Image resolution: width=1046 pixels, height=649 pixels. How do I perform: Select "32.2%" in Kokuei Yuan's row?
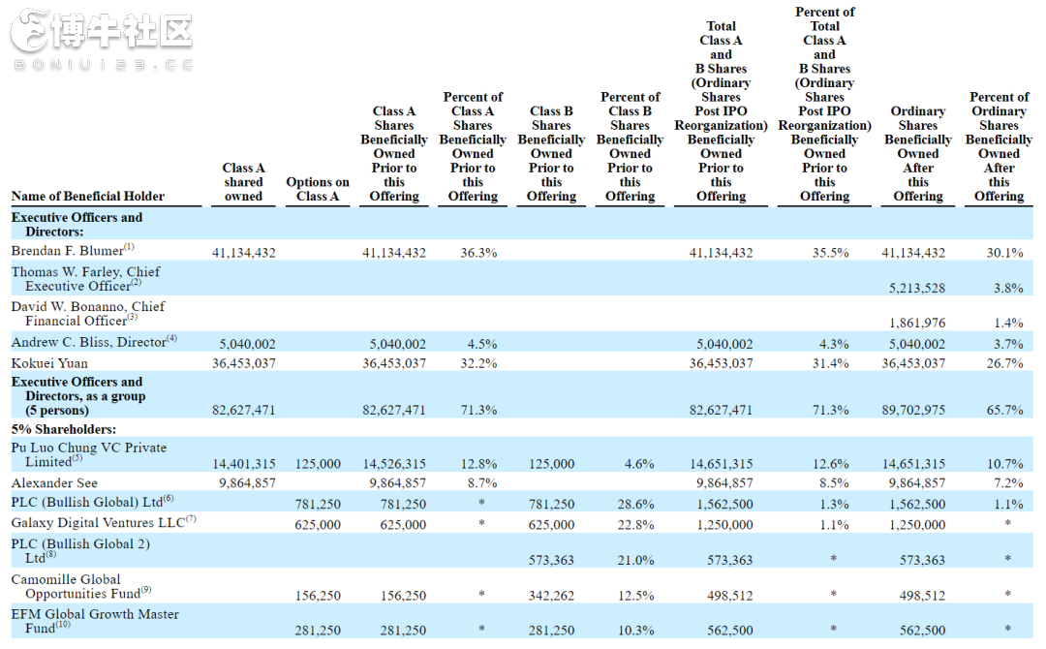(x=478, y=363)
